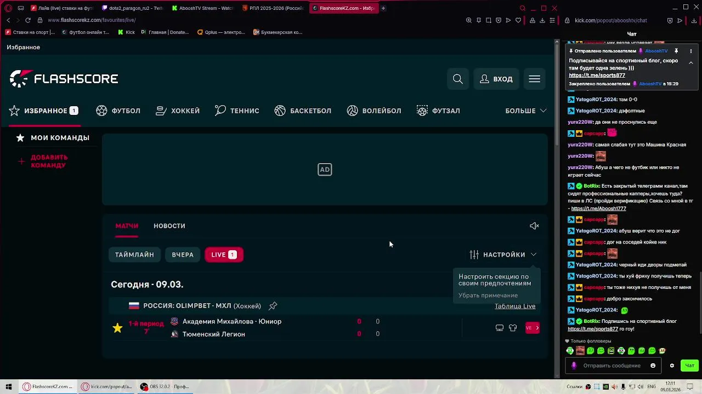Click the ВХОД login button
702x394 pixels.
[496, 79]
